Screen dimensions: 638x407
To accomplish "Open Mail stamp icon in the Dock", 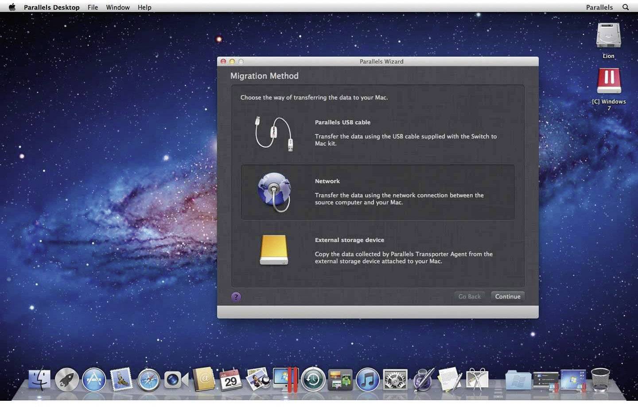I will pyautogui.click(x=121, y=379).
